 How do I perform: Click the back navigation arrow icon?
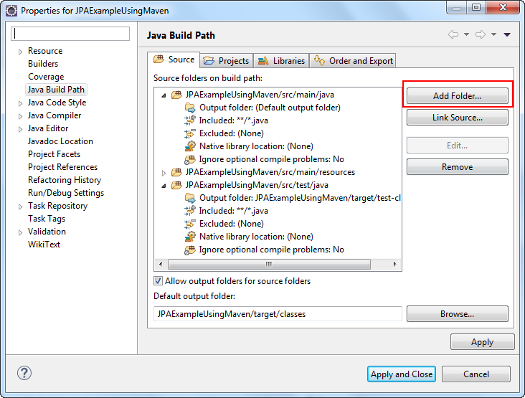453,34
